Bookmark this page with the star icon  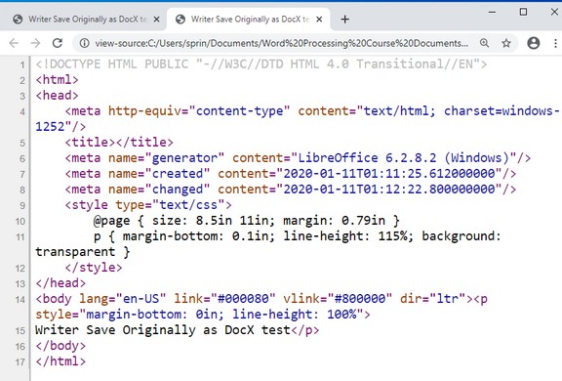pos(506,43)
